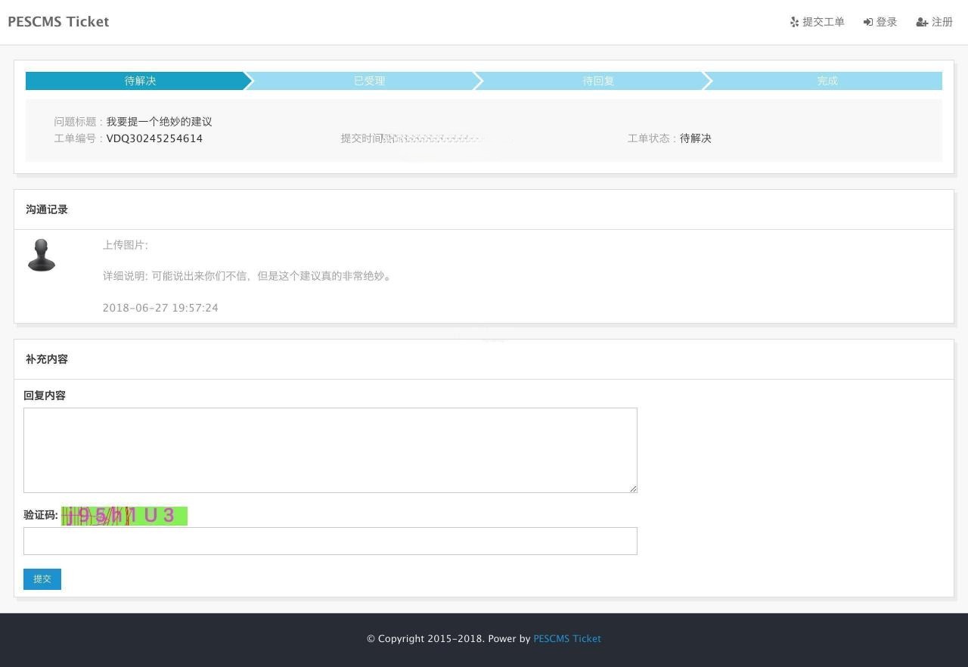Click the captcha image to refresh it

pos(124,515)
